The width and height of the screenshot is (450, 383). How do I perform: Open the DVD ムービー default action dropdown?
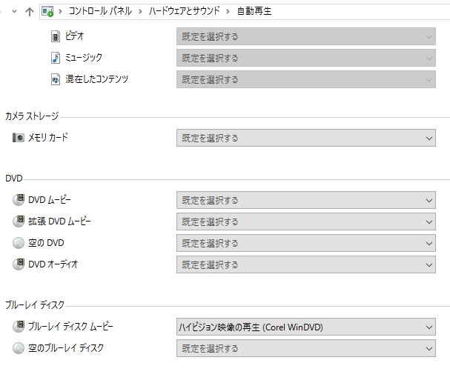point(305,200)
